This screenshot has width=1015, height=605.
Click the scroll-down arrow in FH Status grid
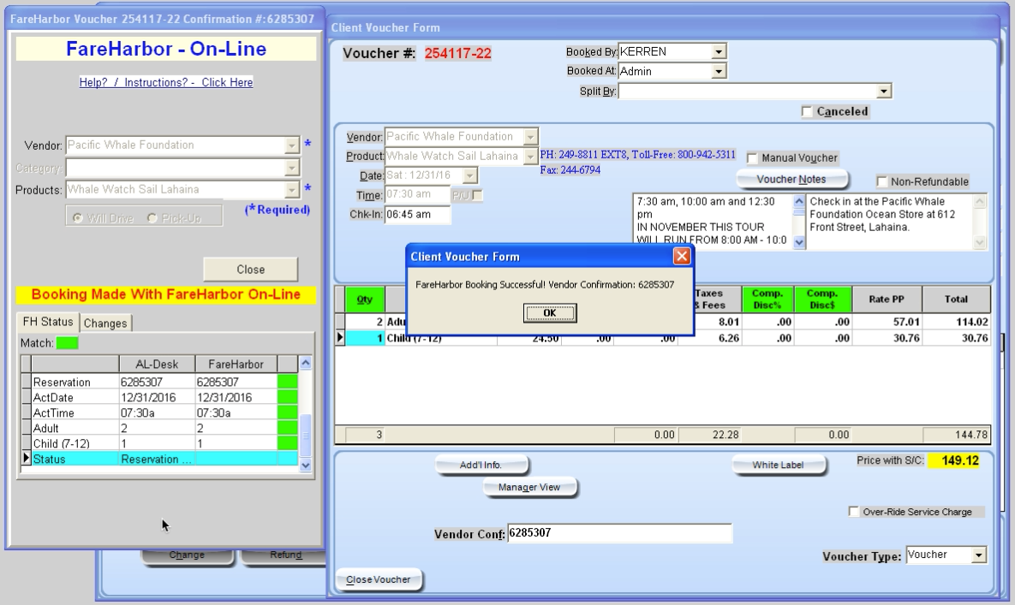point(306,466)
